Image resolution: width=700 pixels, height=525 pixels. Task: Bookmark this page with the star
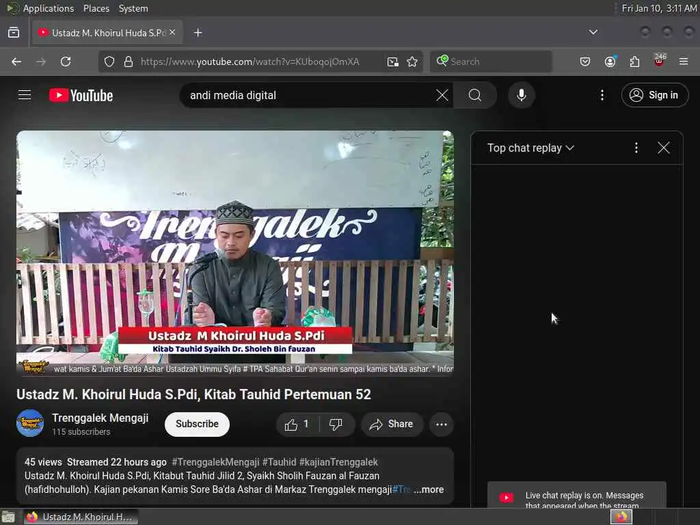pyautogui.click(x=412, y=62)
